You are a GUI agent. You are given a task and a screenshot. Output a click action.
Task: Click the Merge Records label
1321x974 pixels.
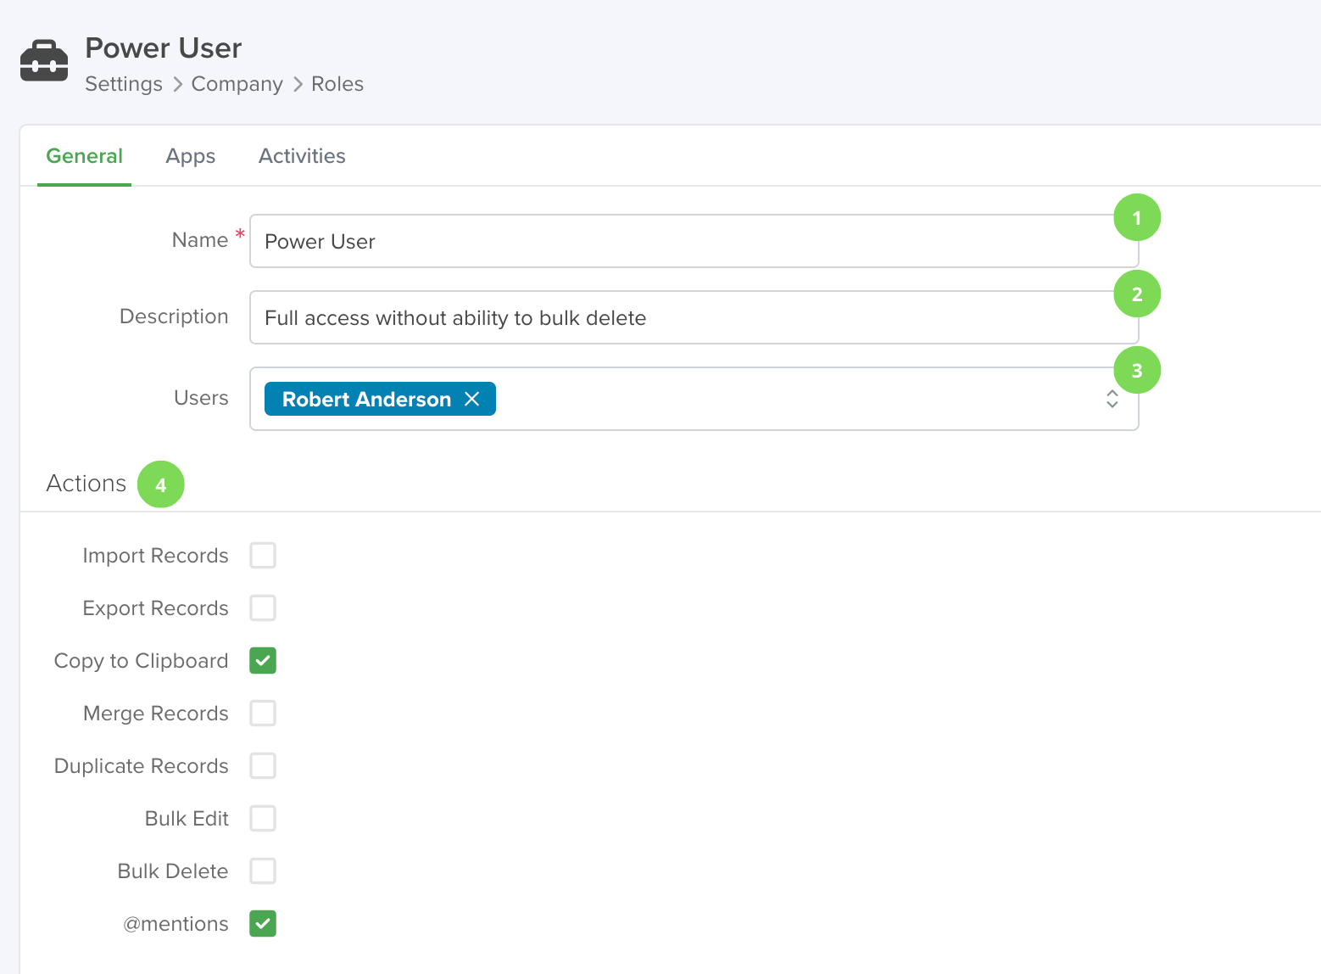point(156,714)
